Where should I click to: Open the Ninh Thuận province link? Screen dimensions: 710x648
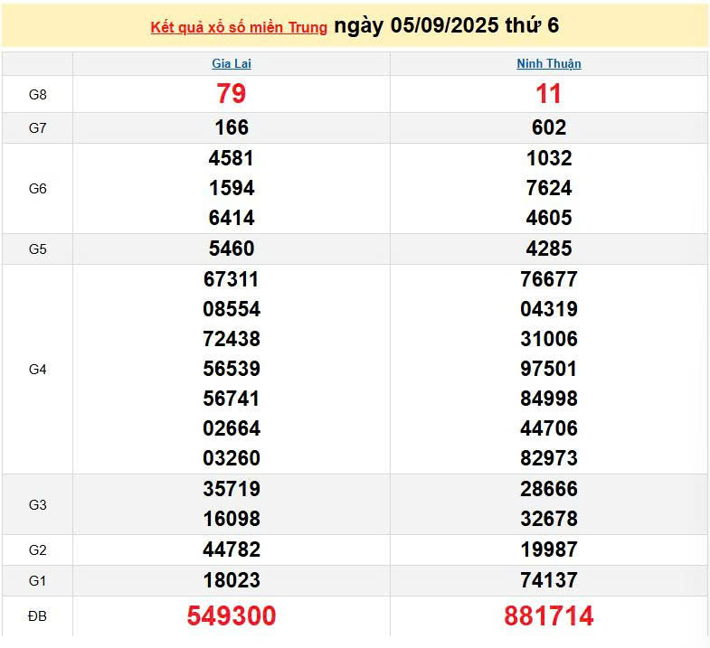(x=549, y=63)
